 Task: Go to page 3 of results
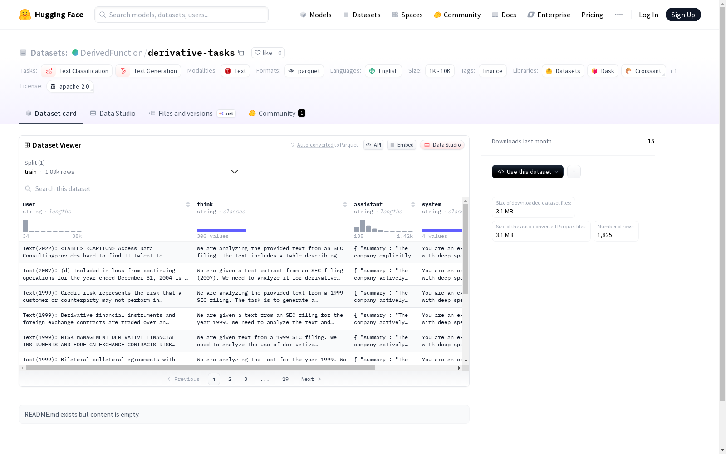[x=246, y=379]
